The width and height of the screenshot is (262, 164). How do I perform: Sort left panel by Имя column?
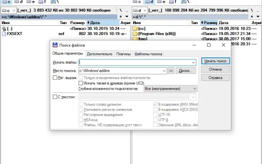point(30,23)
